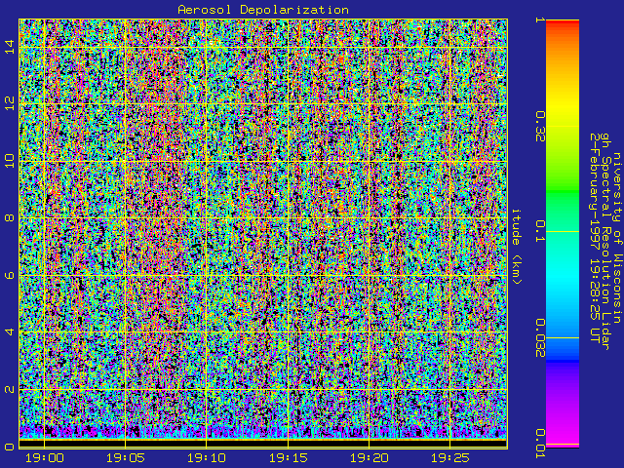
Task: Click the colorbar top value label 1
Action: pos(540,19)
